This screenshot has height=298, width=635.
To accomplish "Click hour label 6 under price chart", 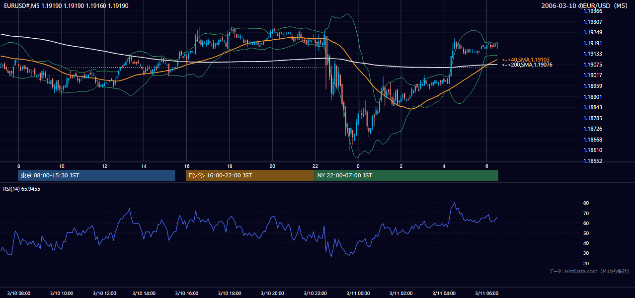I will point(486,166).
